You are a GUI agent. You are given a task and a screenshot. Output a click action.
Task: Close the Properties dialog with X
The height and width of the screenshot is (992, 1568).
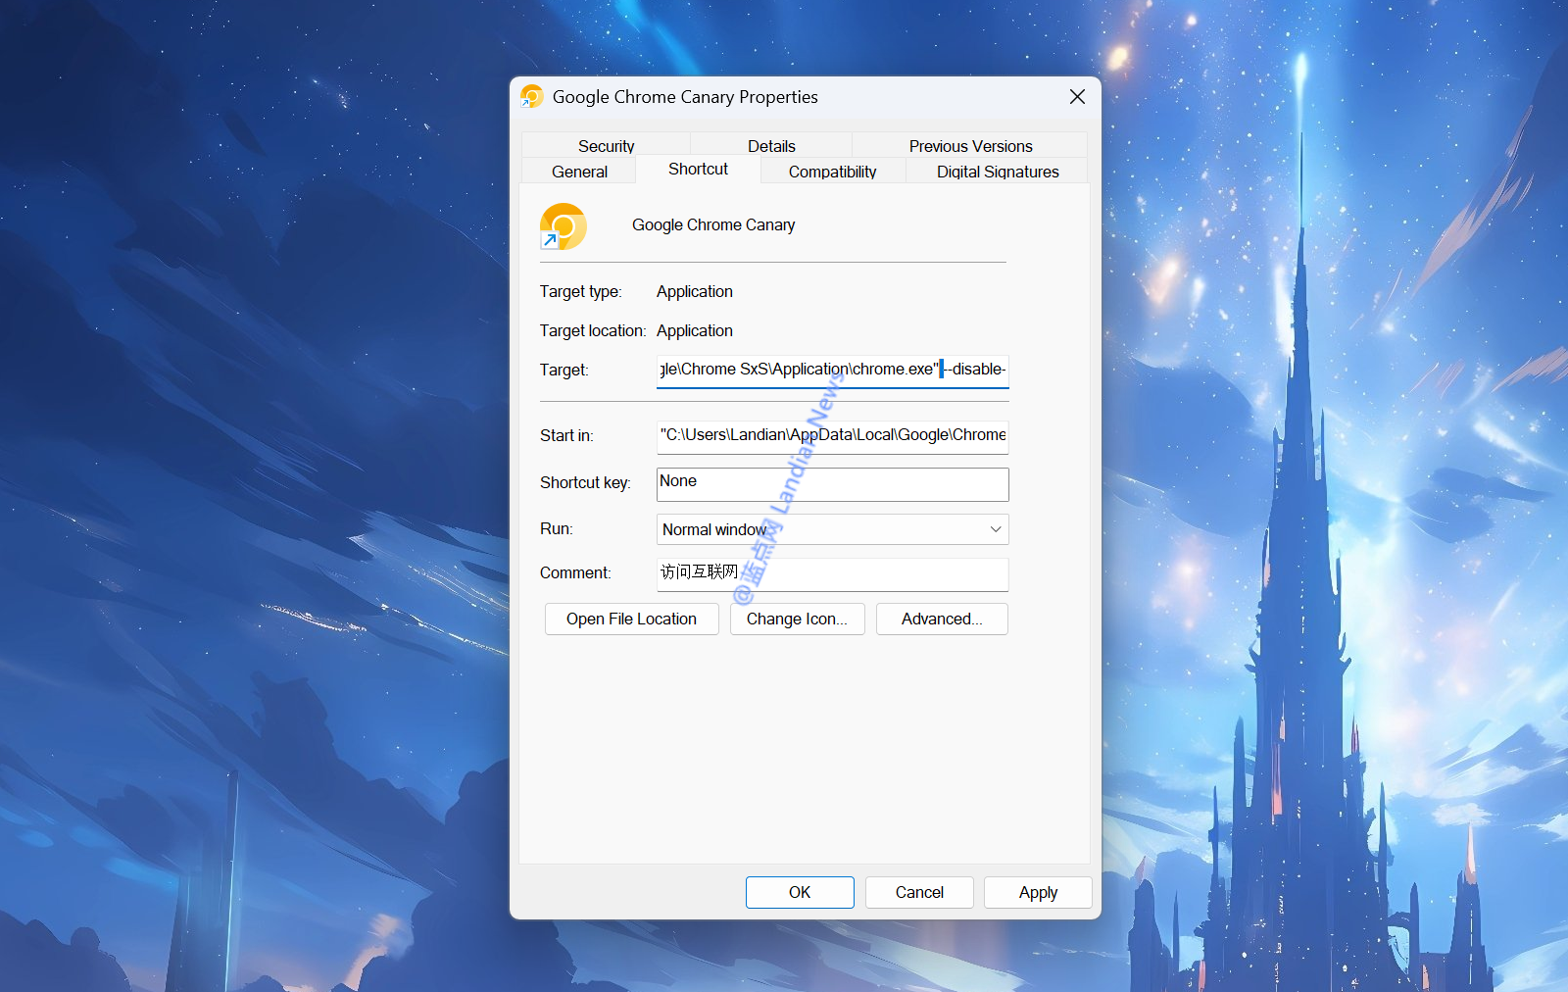click(1077, 96)
